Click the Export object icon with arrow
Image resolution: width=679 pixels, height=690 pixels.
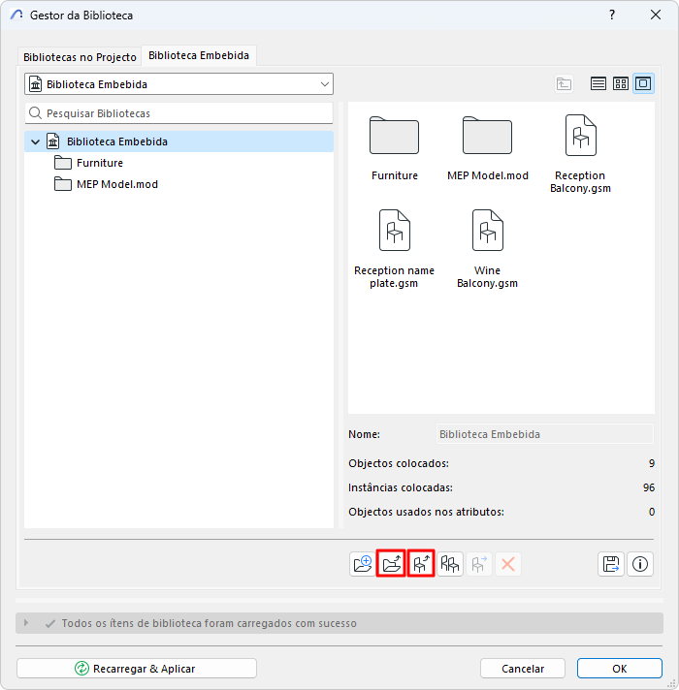[421, 564]
